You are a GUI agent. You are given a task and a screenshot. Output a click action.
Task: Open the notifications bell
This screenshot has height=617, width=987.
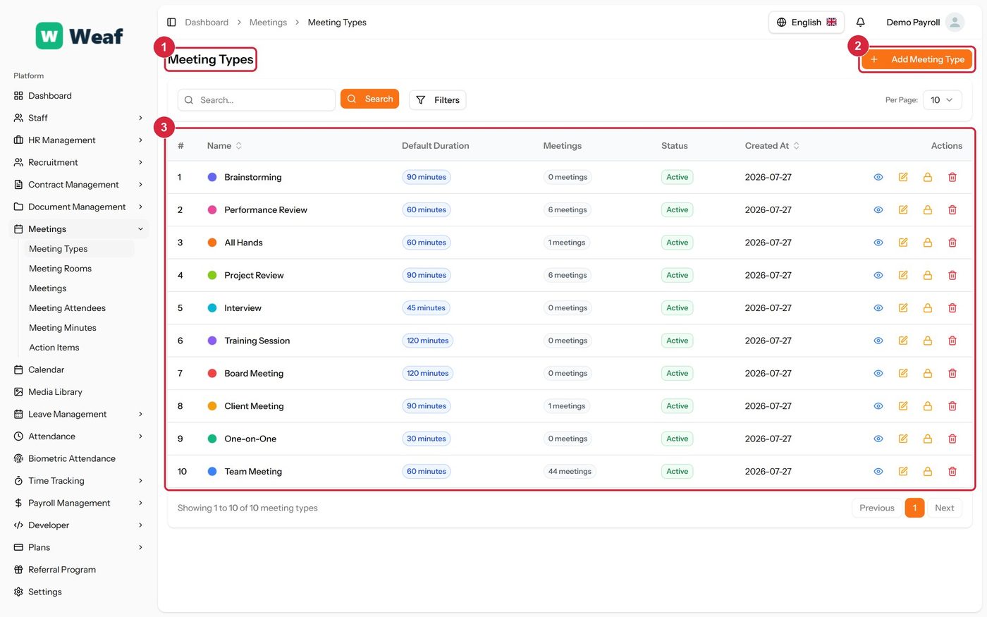coord(860,23)
